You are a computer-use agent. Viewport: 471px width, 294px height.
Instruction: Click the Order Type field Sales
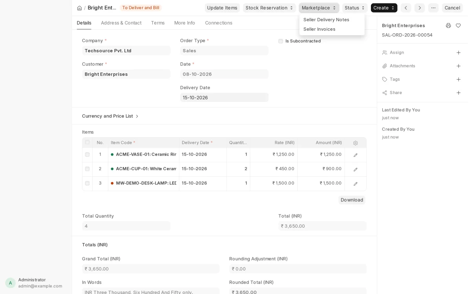click(x=224, y=51)
